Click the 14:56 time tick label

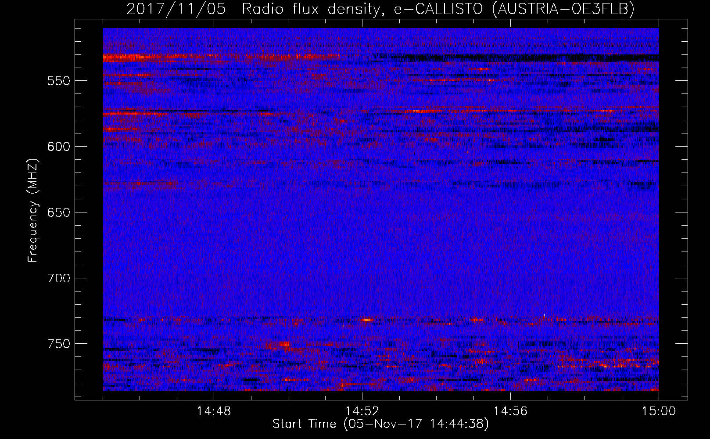510,411
